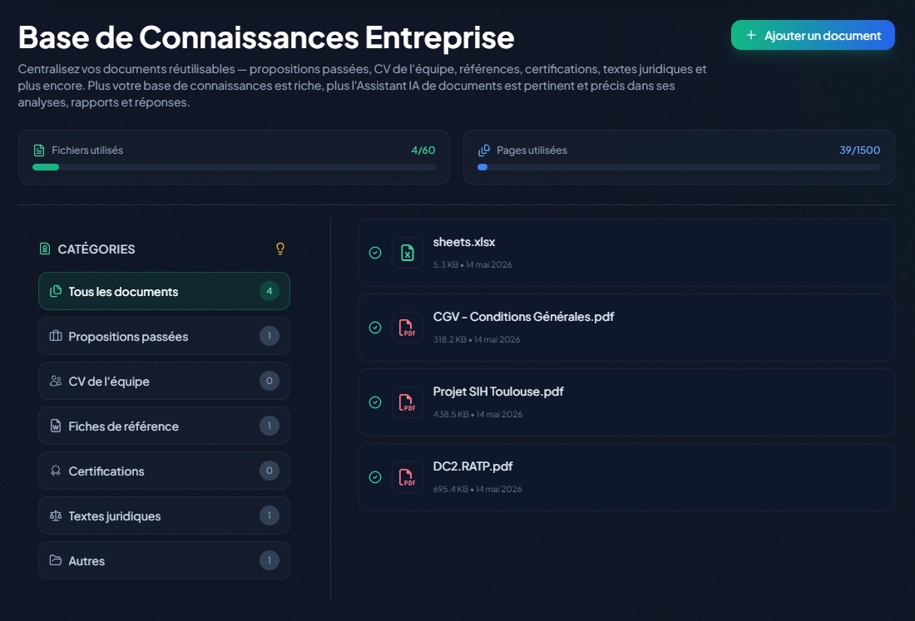
Task: Click the Pages utilisées copy icon
Action: tap(484, 150)
